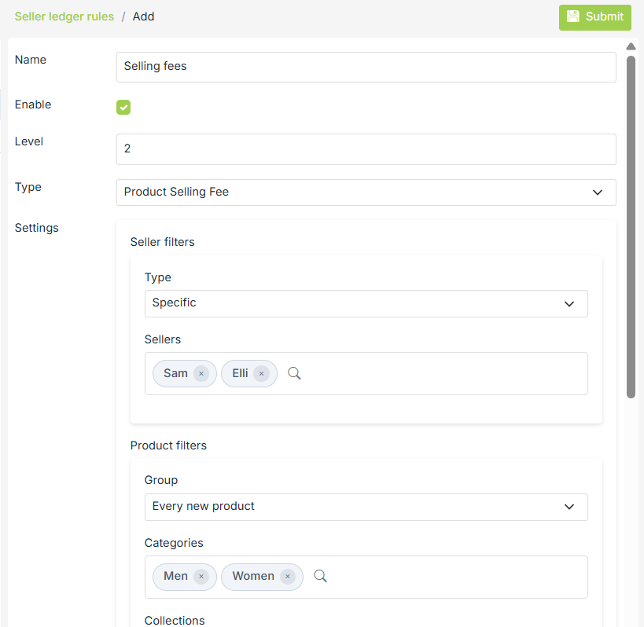The width and height of the screenshot is (644, 627).
Task: Go to Seller ledger rules breadcrumb
Action: 64,16
